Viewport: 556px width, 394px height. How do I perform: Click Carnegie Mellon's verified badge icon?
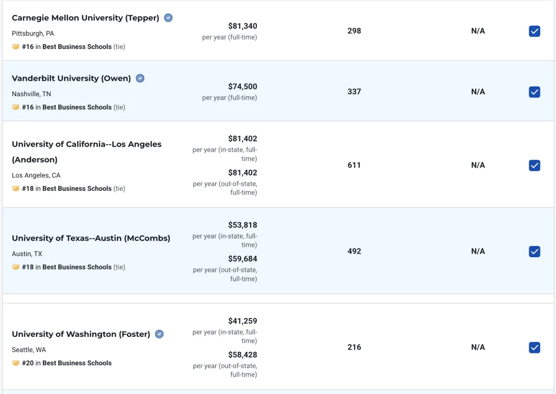click(x=168, y=18)
